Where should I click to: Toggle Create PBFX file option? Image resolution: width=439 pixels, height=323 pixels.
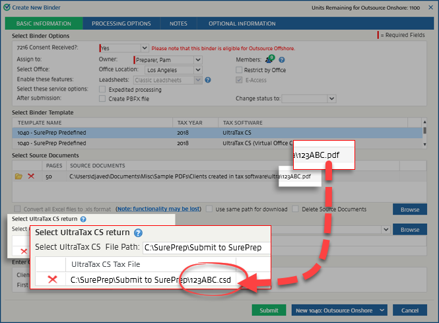click(102, 98)
